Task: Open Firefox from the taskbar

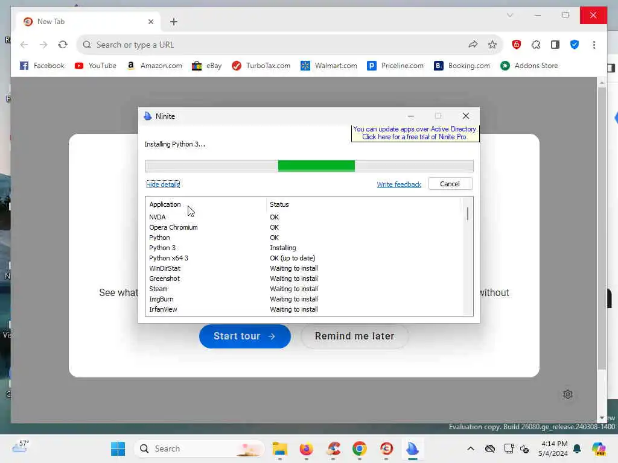Action: (306, 449)
